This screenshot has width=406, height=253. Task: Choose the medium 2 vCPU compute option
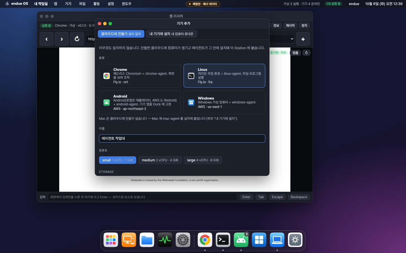point(160,160)
